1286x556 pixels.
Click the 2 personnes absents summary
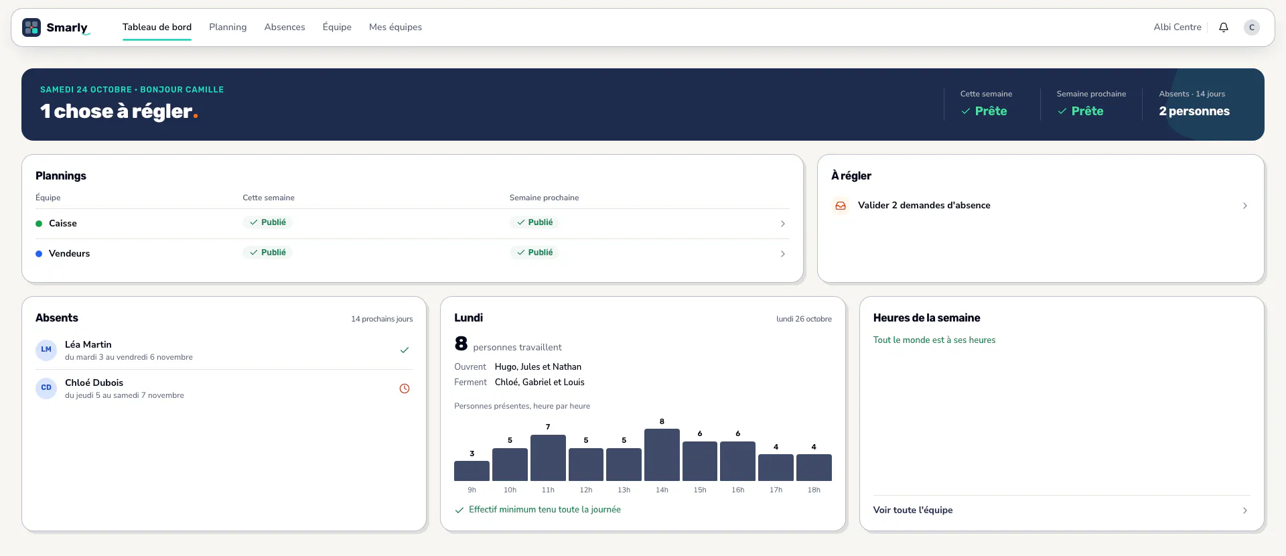[1194, 111]
